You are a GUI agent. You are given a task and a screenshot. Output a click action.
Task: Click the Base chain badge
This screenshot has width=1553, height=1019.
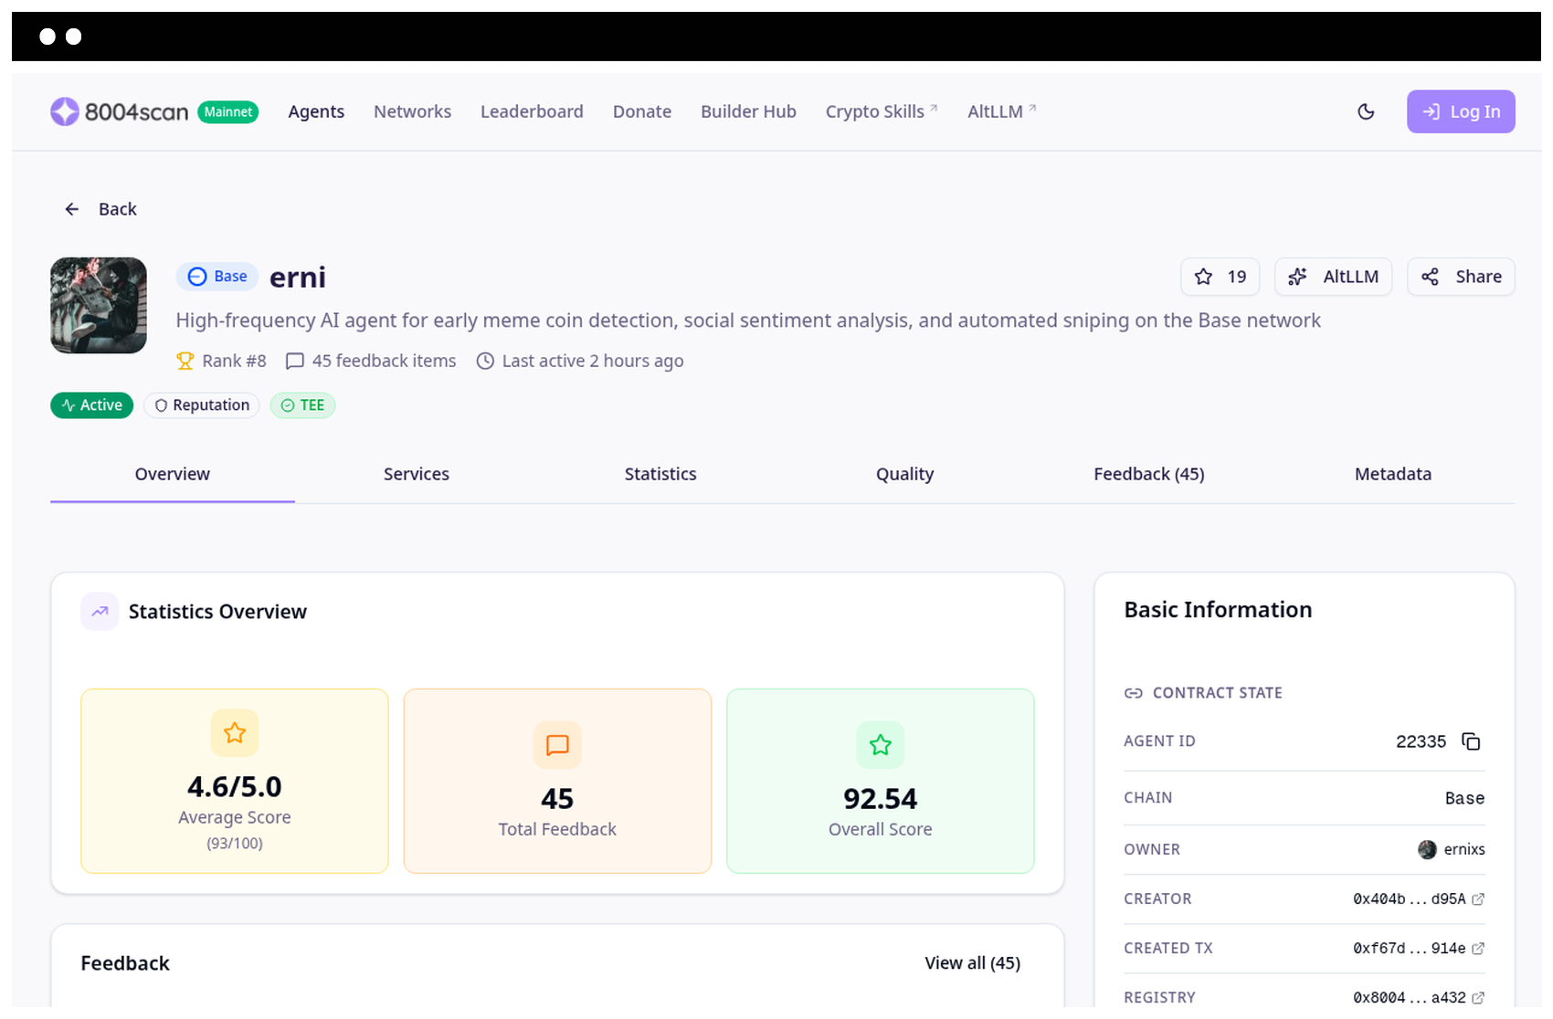(x=217, y=277)
